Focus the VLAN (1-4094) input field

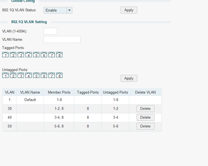click(x=50, y=31)
